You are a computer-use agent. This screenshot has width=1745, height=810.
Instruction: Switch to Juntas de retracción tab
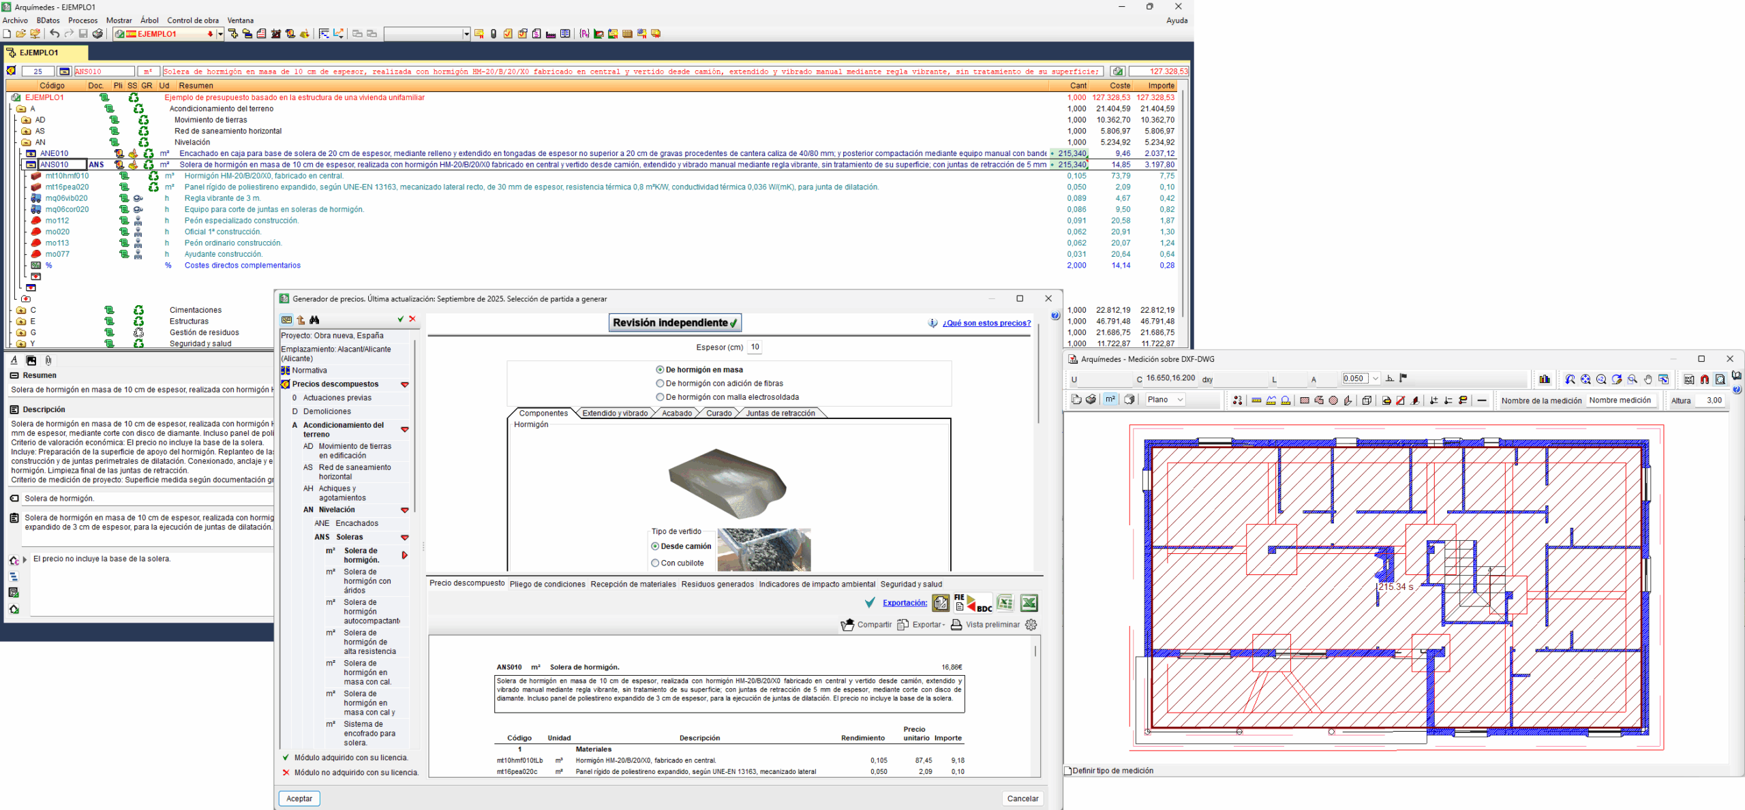780,414
